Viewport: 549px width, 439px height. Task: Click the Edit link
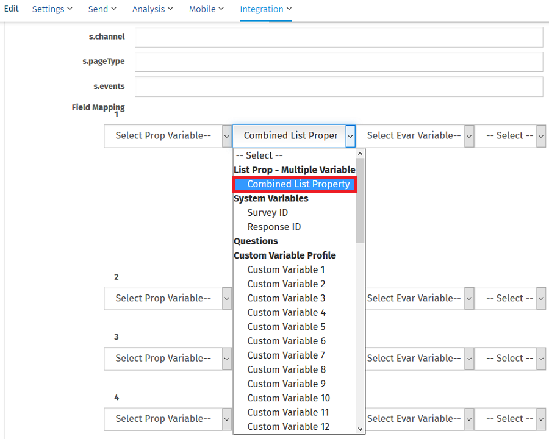tap(12, 9)
